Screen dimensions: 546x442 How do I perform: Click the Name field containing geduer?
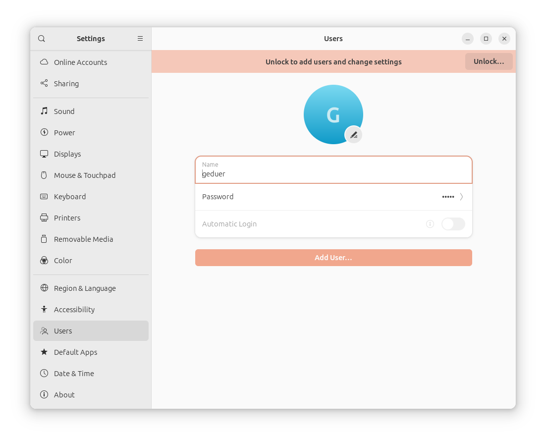[333, 169]
